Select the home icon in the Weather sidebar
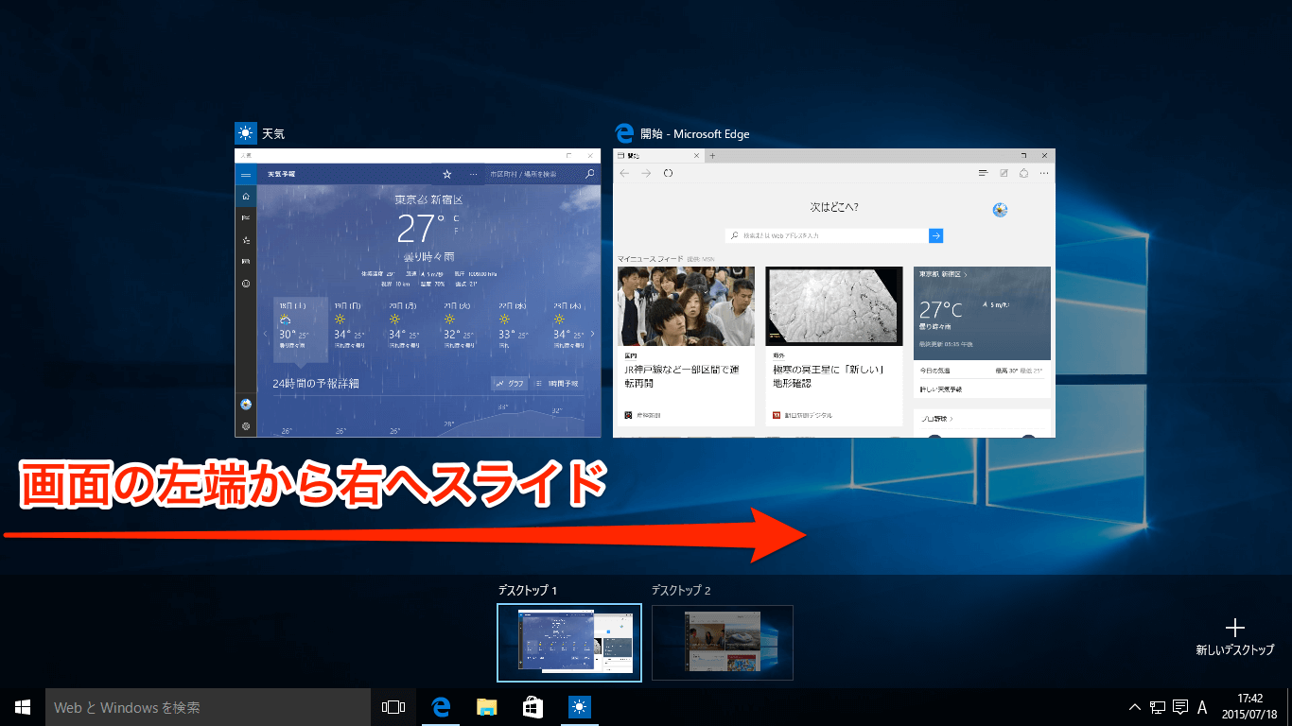 246,196
